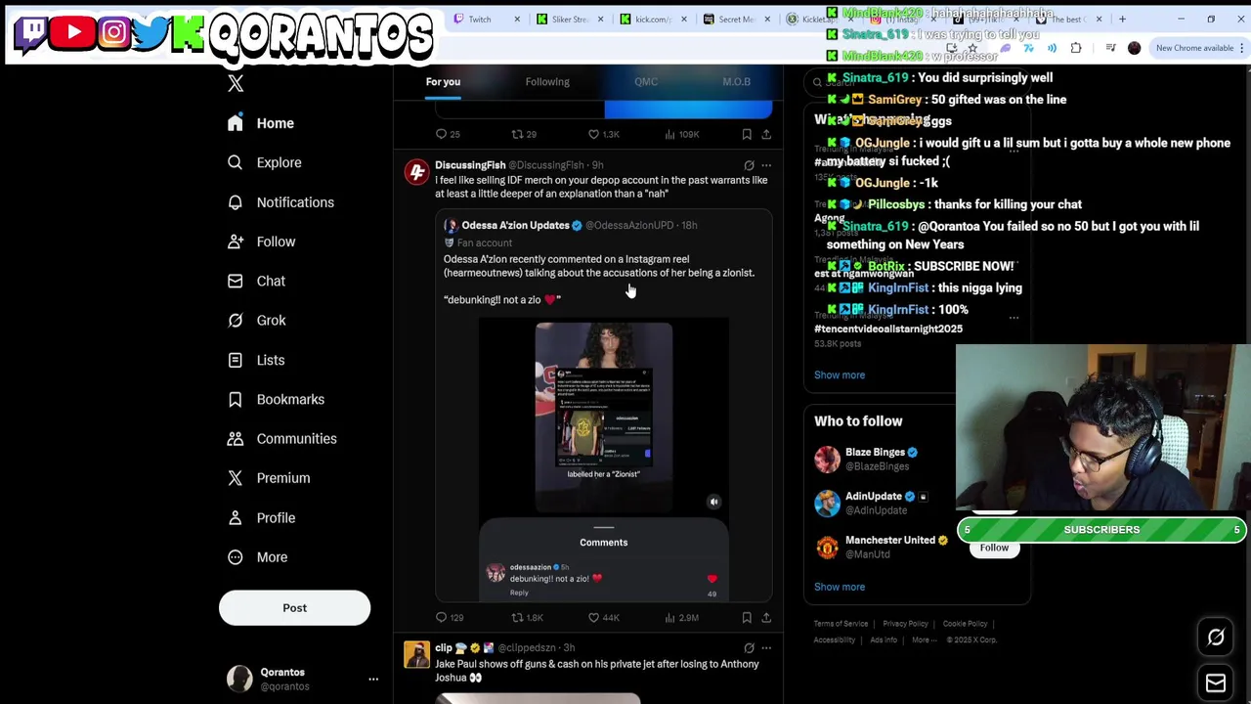Reply to DiscussingFish post with 129 replies
1251x704 pixels.
pyautogui.click(x=450, y=618)
